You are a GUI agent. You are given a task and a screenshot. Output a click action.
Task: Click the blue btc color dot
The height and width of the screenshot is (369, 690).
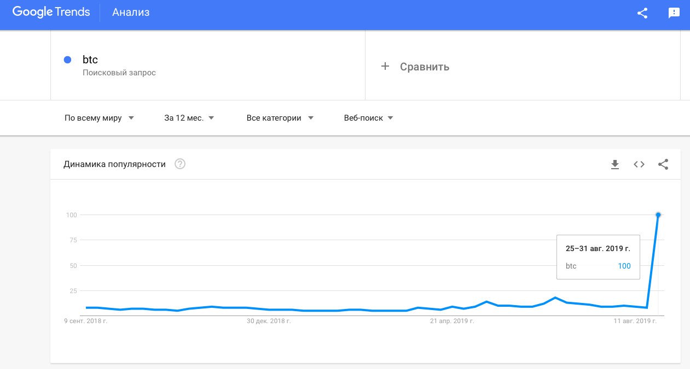(x=68, y=60)
